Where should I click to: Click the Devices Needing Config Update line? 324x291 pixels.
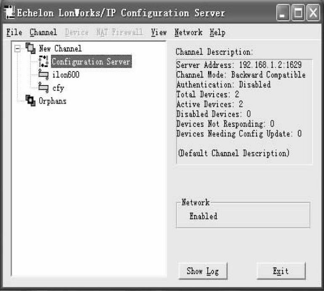pos(239,133)
